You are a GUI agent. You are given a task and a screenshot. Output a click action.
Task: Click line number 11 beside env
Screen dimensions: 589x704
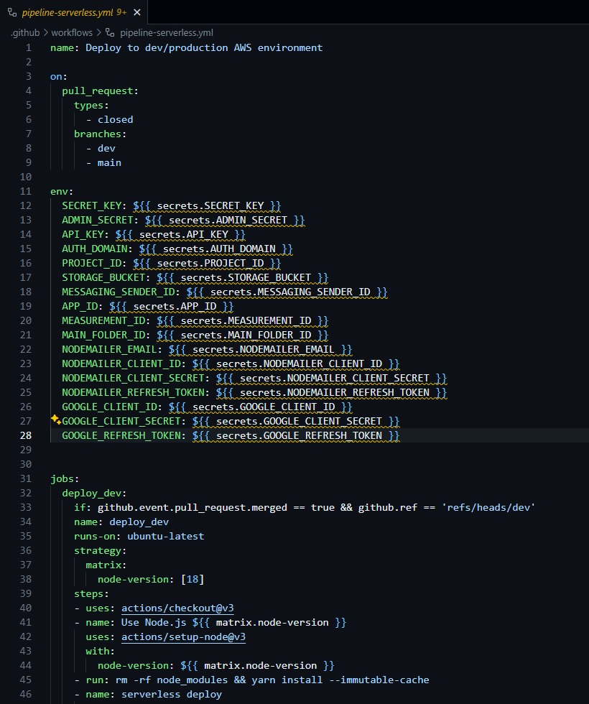(26, 191)
